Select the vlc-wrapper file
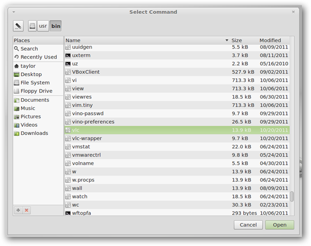The image size is (311, 246). [177, 138]
